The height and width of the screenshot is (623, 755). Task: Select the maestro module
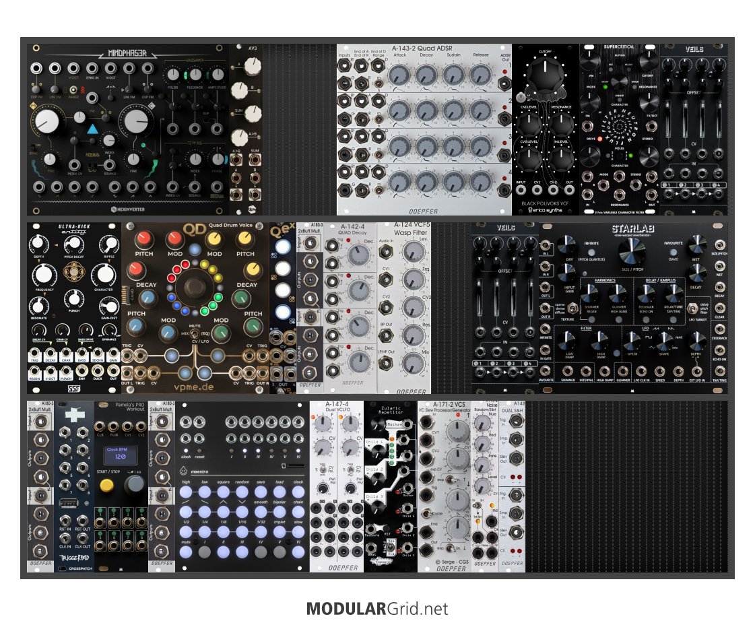[242, 487]
